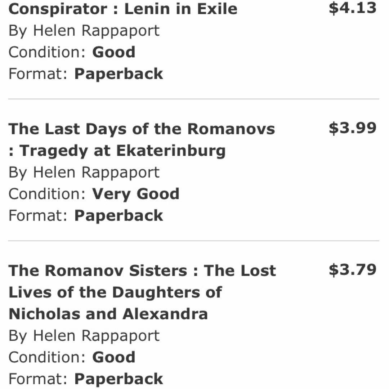
Task: Click the Nicholas and Alexandra title line
Action: point(108,314)
